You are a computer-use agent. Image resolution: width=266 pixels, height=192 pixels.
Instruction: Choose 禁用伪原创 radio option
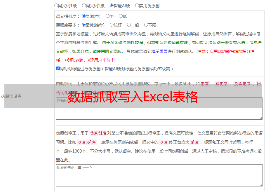(137, 6)
